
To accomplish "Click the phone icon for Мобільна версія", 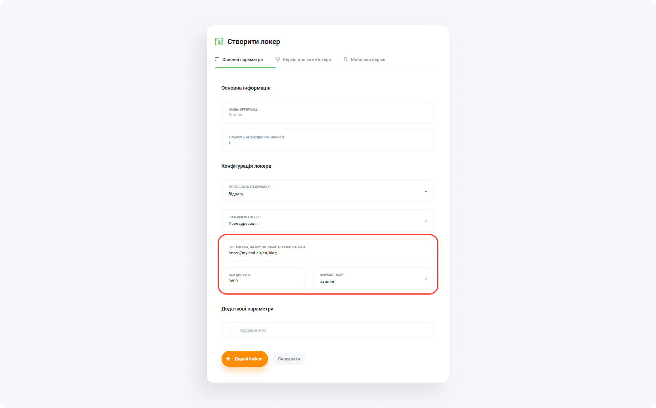I will (x=346, y=59).
